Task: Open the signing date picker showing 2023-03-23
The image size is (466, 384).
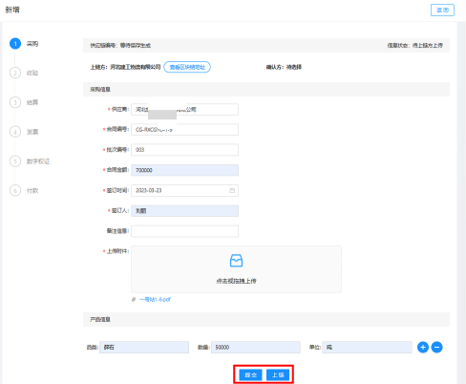Action: 184,190
